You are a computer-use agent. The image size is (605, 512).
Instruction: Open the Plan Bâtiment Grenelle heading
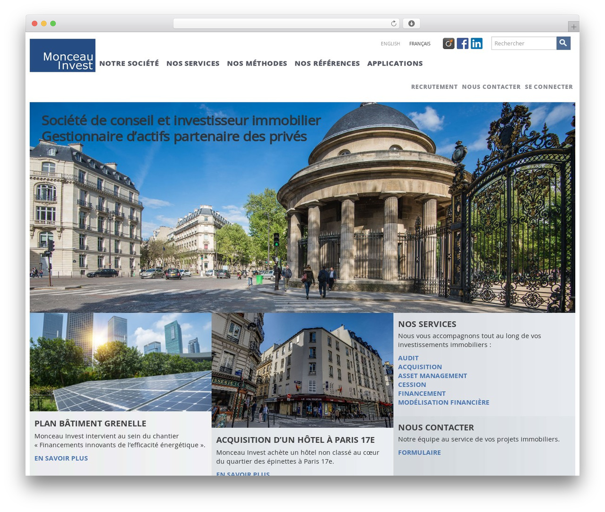[90, 424]
